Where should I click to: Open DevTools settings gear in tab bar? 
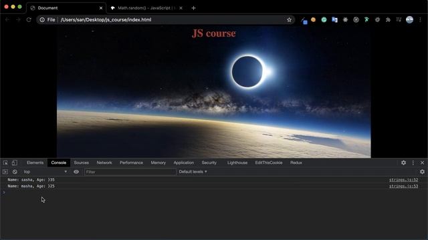[x=403, y=163]
